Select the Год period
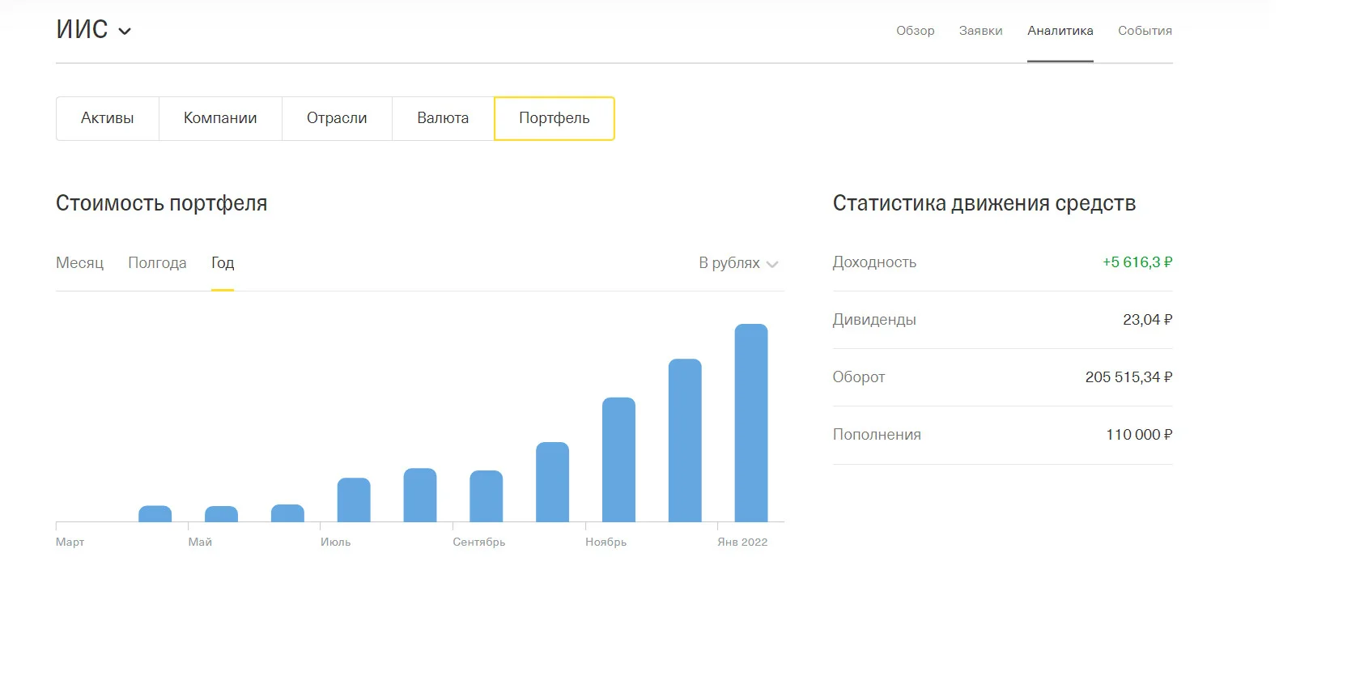This screenshot has width=1347, height=685. point(223,263)
